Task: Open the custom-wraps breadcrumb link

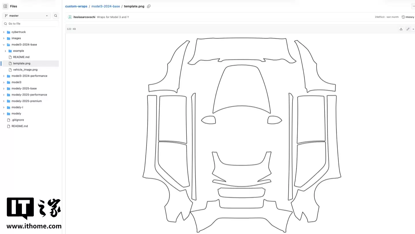Action: coord(76,6)
